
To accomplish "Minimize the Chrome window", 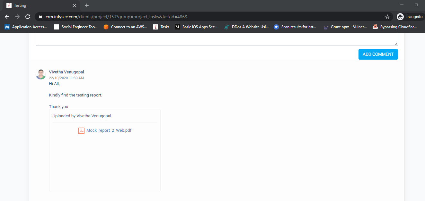I will (x=402, y=4).
